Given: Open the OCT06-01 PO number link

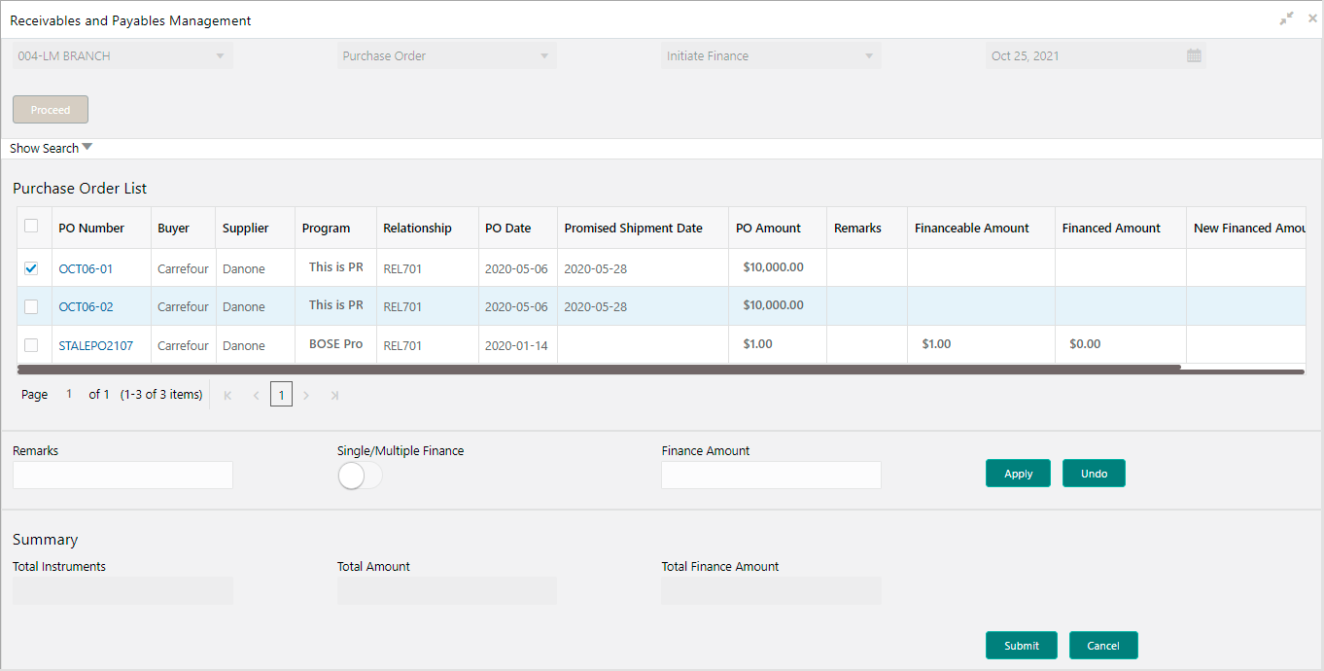Looking at the screenshot, I should [x=86, y=268].
